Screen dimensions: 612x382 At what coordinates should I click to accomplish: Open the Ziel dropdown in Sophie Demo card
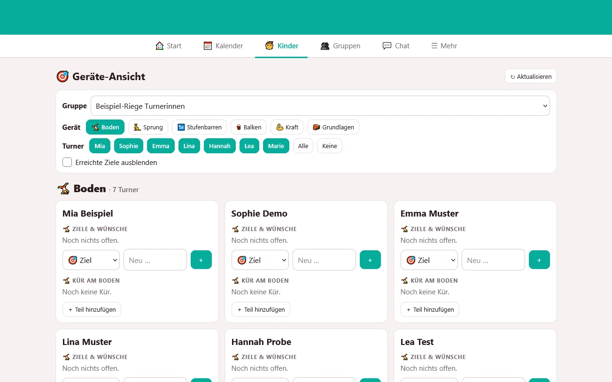coord(260,260)
